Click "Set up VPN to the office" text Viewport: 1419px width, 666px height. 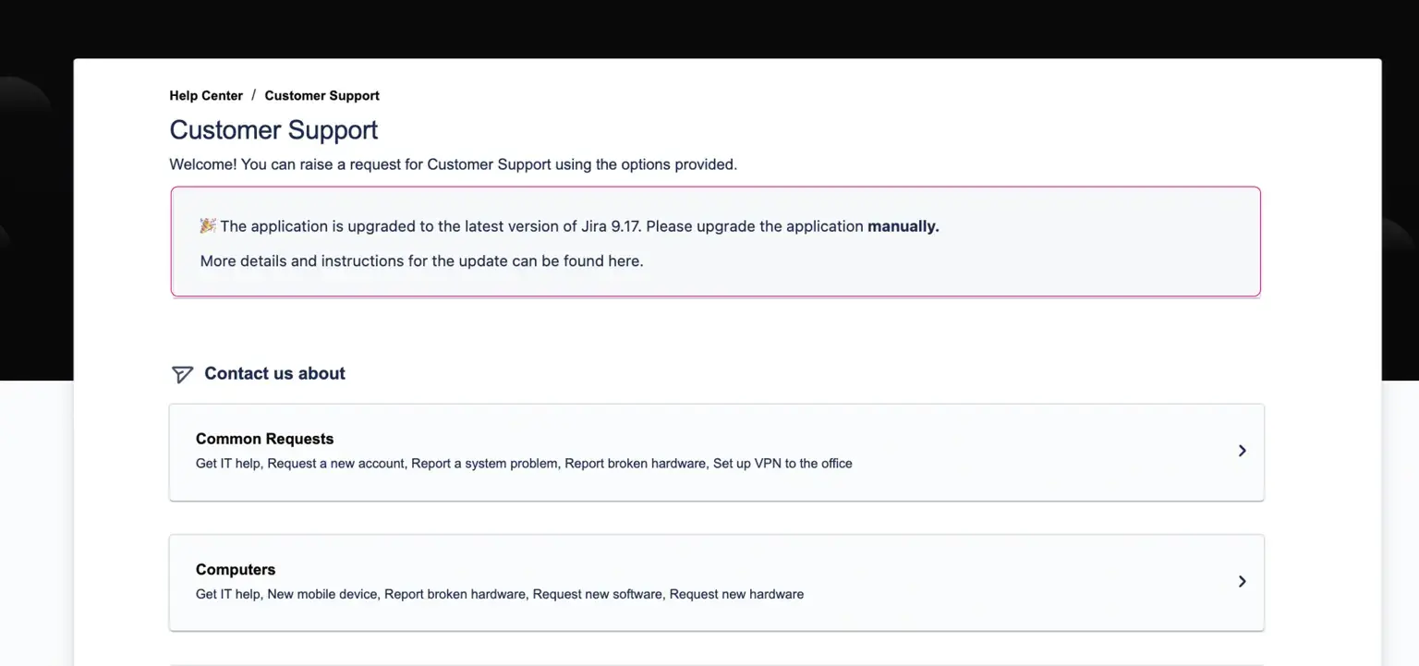(x=782, y=464)
